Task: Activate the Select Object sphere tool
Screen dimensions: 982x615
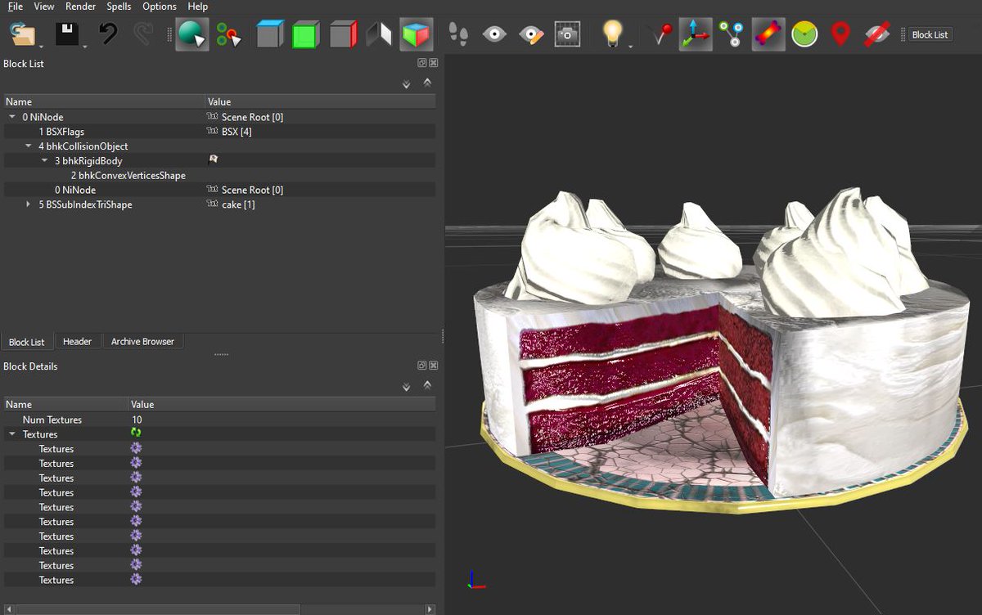Action: (x=191, y=34)
